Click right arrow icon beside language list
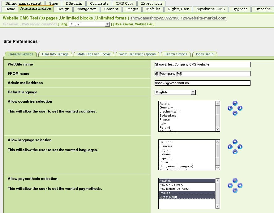Image resolution: width=274 pixels, height=213 pixels. coord(240,147)
